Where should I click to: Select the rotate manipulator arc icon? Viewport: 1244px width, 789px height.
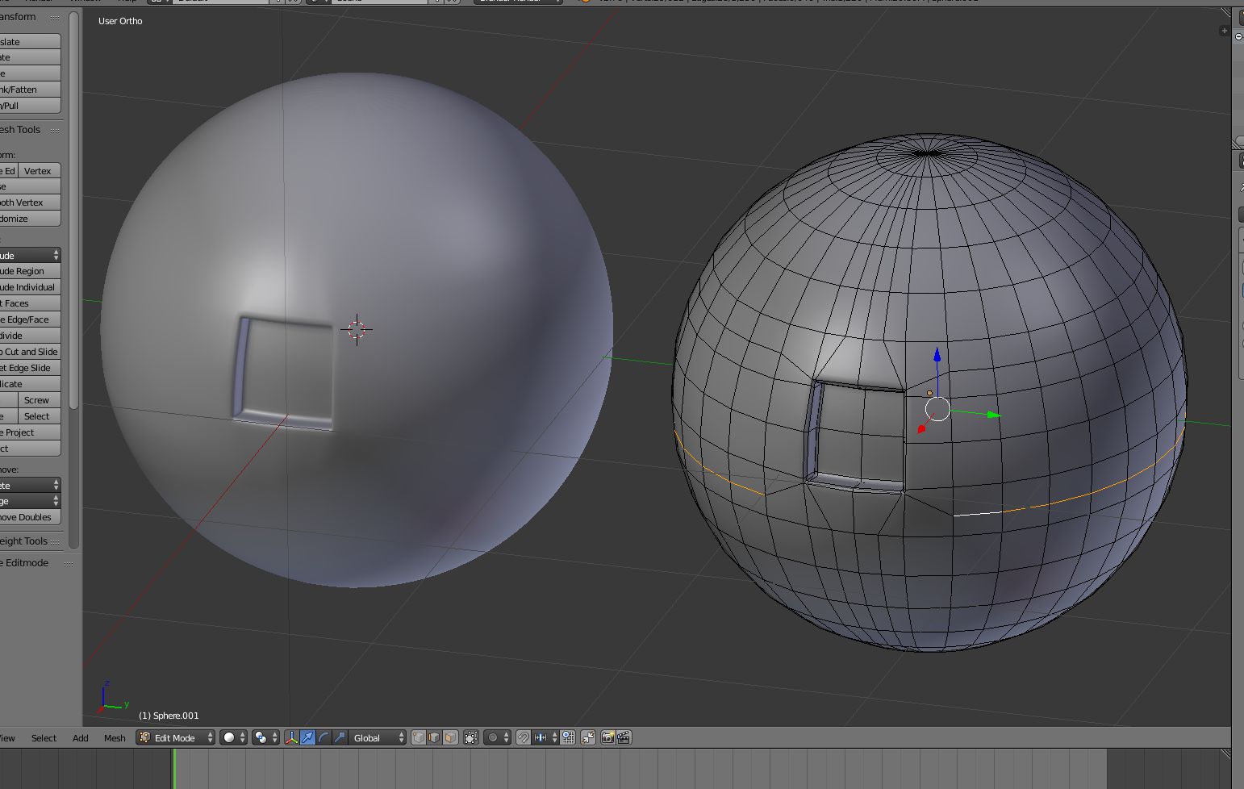tap(324, 737)
